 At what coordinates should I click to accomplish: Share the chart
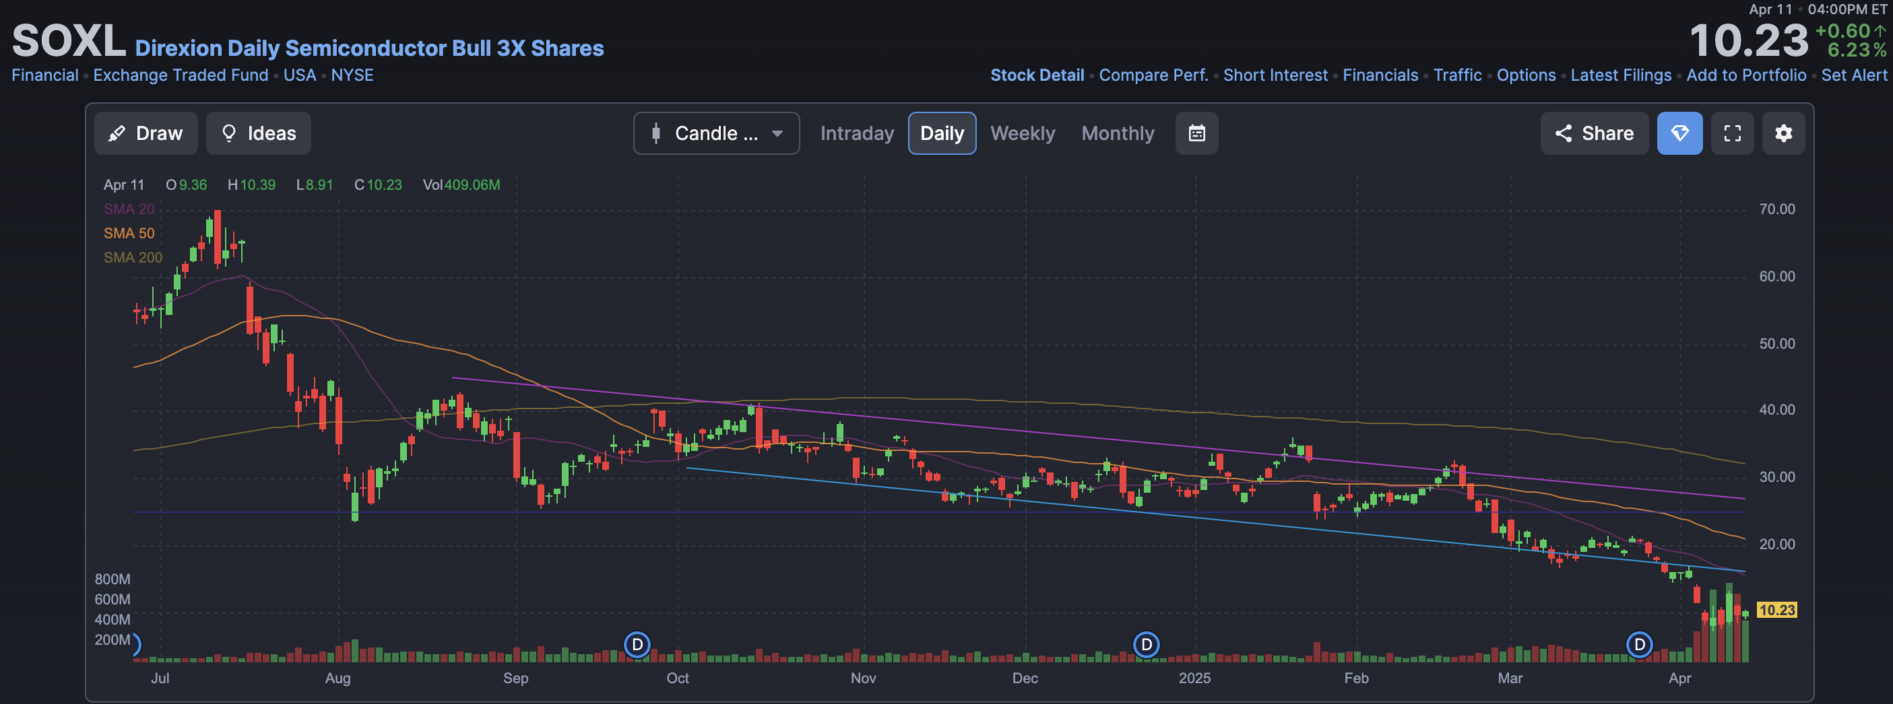pyautogui.click(x=1594, y=133)
